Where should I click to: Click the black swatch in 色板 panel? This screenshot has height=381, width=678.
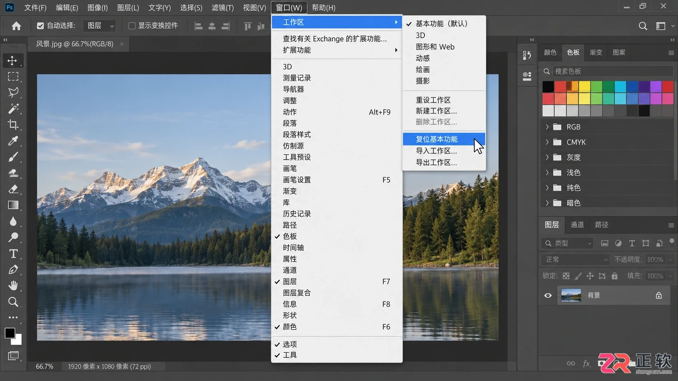pyautogui.click(x=548, y=87)
